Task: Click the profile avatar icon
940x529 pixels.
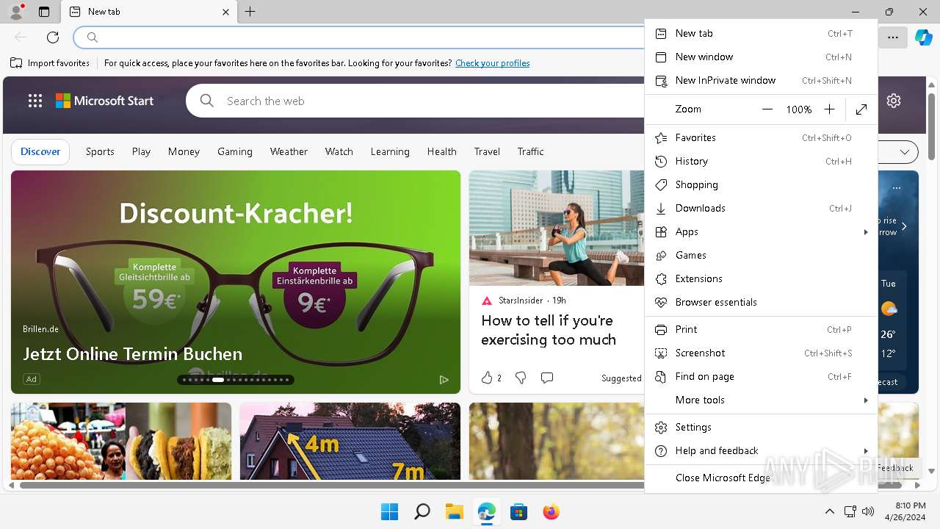Action: click(x=16, y=12)
